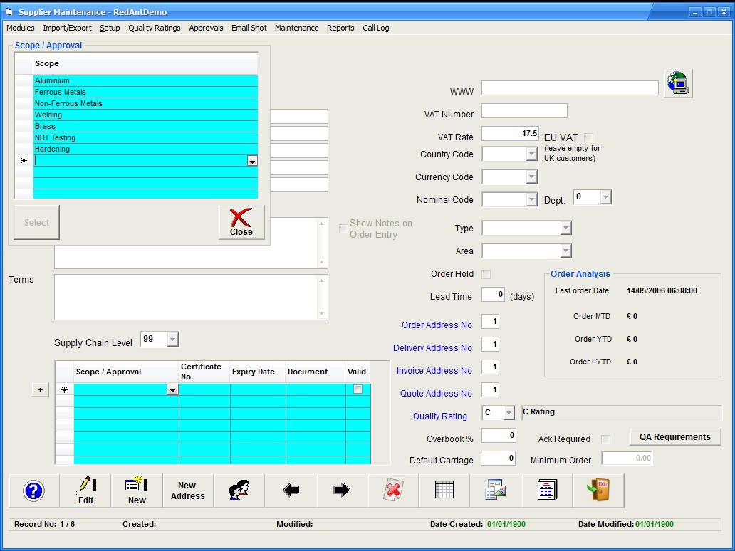Enable the EU VAT checkbox

pos(588,137)
